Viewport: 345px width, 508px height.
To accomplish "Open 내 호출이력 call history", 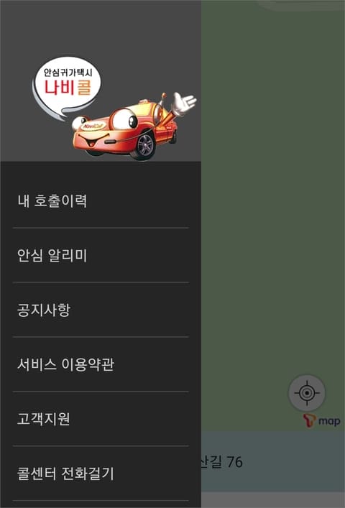I will 101,201.
